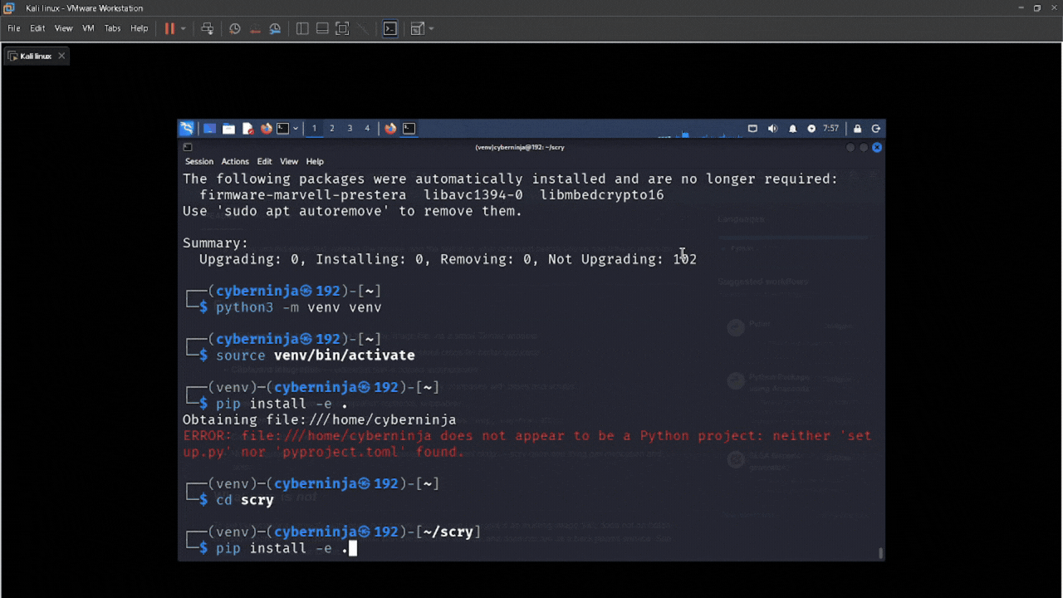Click the VMware Workstation logo icon
This screenshot has width=1063, height=598.
click(9, 7)
